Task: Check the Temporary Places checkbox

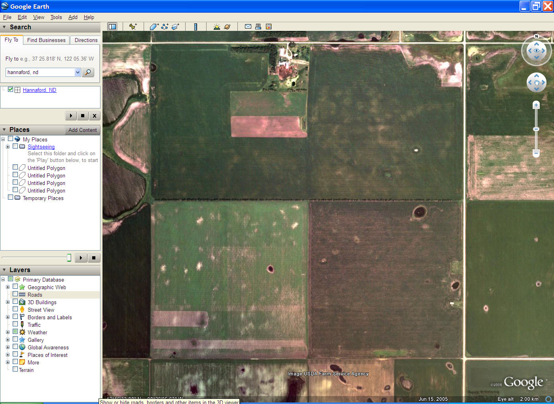Action: coord(11,198)
